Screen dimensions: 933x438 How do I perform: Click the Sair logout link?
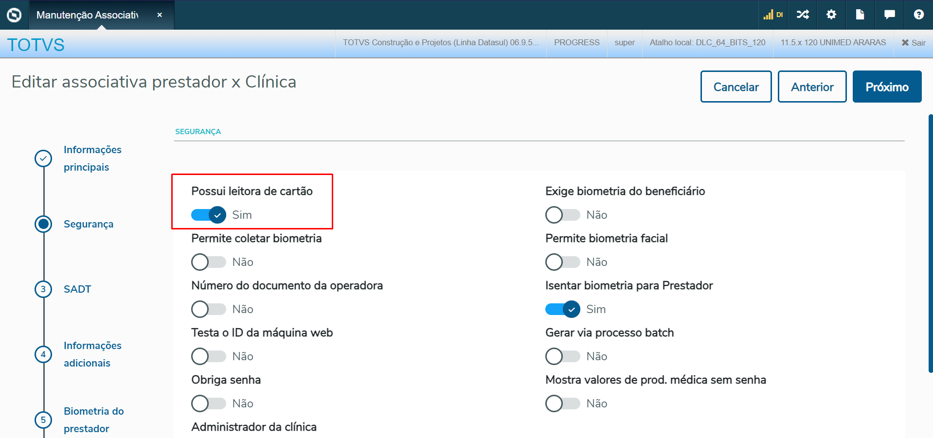click(x=913, y=43)
